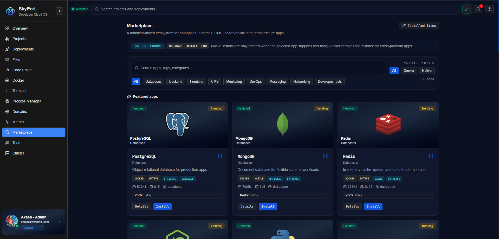The width and height of the screenshot is (499, 239).
Task: Click the MongoDB leaf logo
Action: pyautogui.click(x=283, y=124)
